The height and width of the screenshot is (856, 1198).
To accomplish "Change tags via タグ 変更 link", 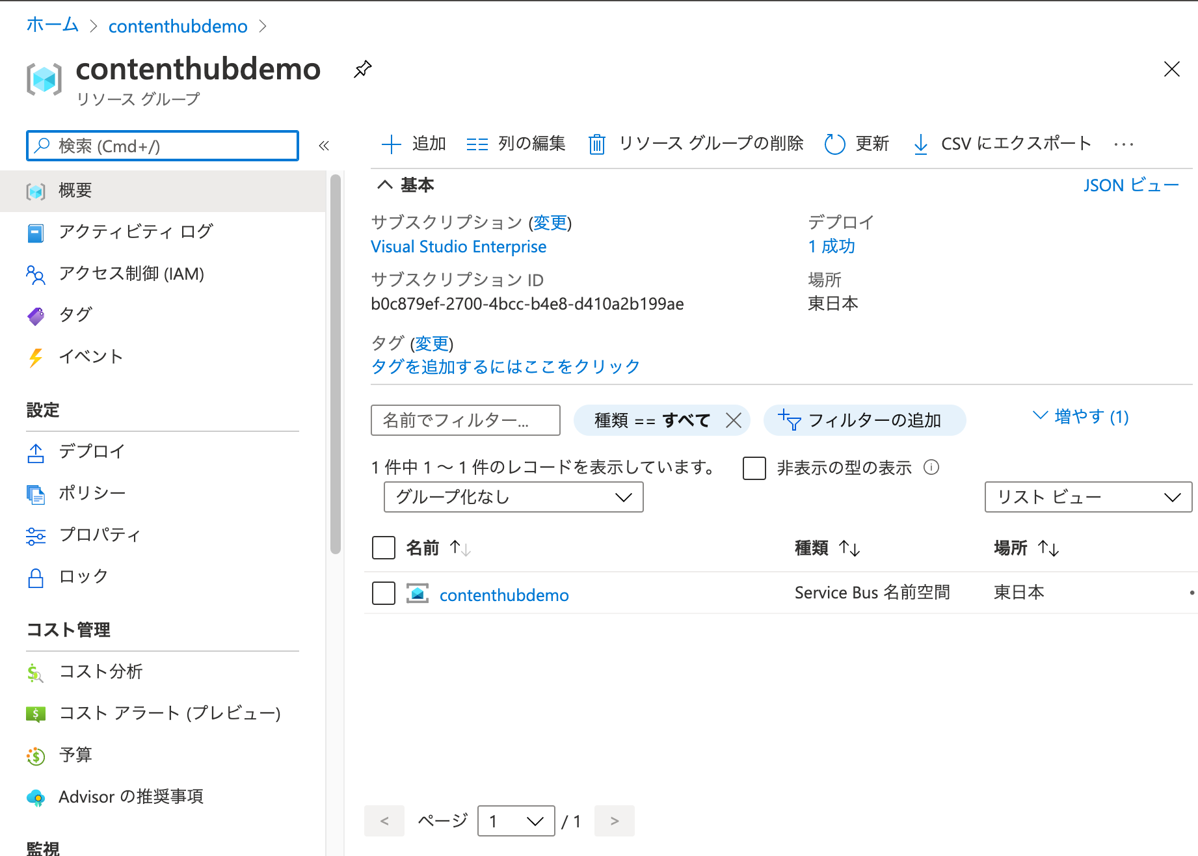I will pyautogui.click(x=432, y=343).
